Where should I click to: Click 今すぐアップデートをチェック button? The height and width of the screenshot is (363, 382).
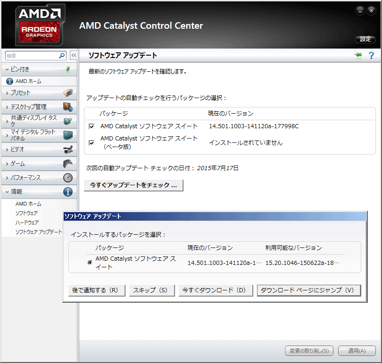click(133, 185)
